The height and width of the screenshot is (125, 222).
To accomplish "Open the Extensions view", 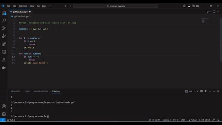I will pyautogui.click(x=4, y=44).
